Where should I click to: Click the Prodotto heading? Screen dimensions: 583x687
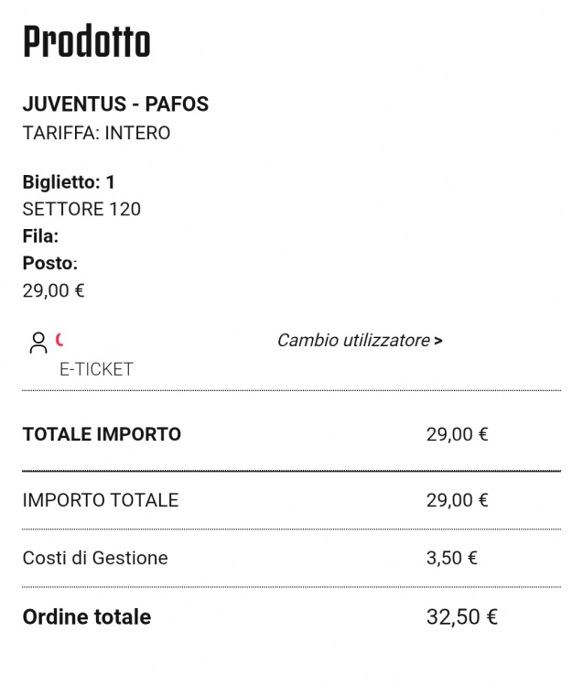(86, 42)
